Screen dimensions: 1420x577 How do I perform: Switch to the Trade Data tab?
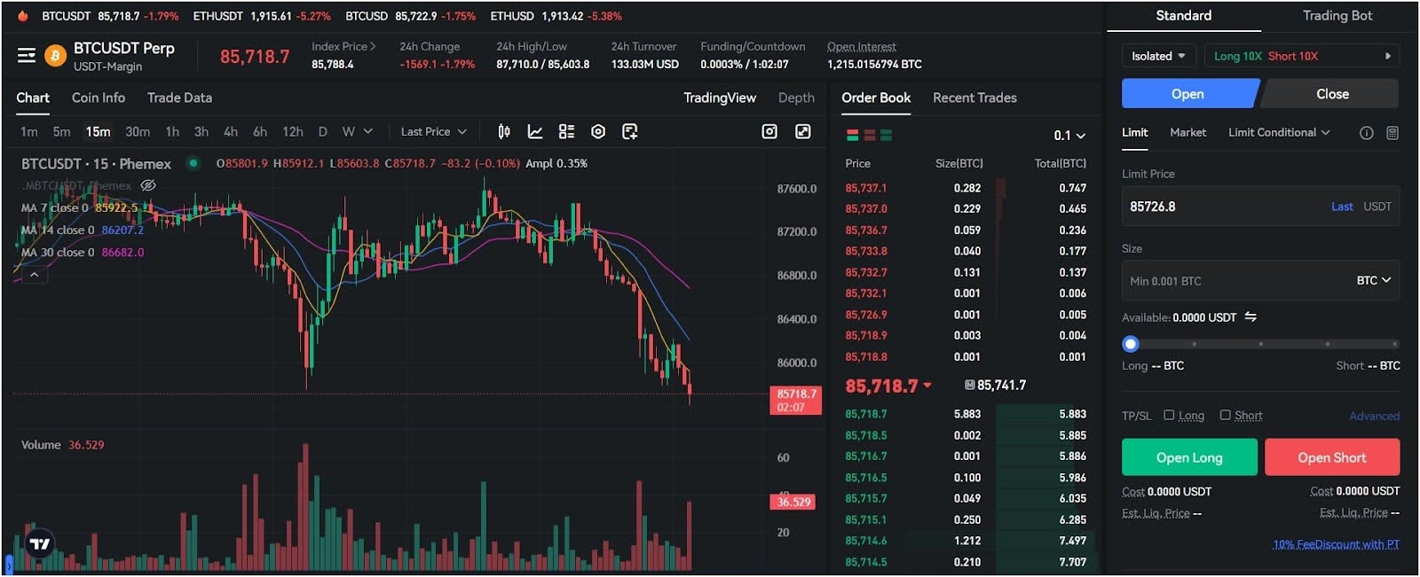coord(179,97)
